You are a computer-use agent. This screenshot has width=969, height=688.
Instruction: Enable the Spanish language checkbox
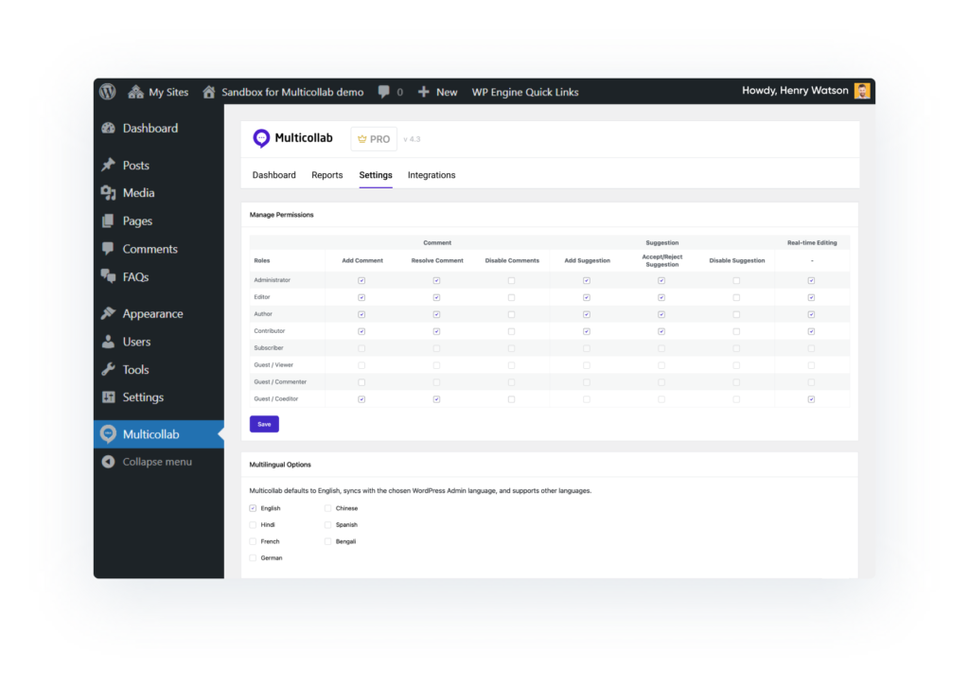click(x=328, y=525)
